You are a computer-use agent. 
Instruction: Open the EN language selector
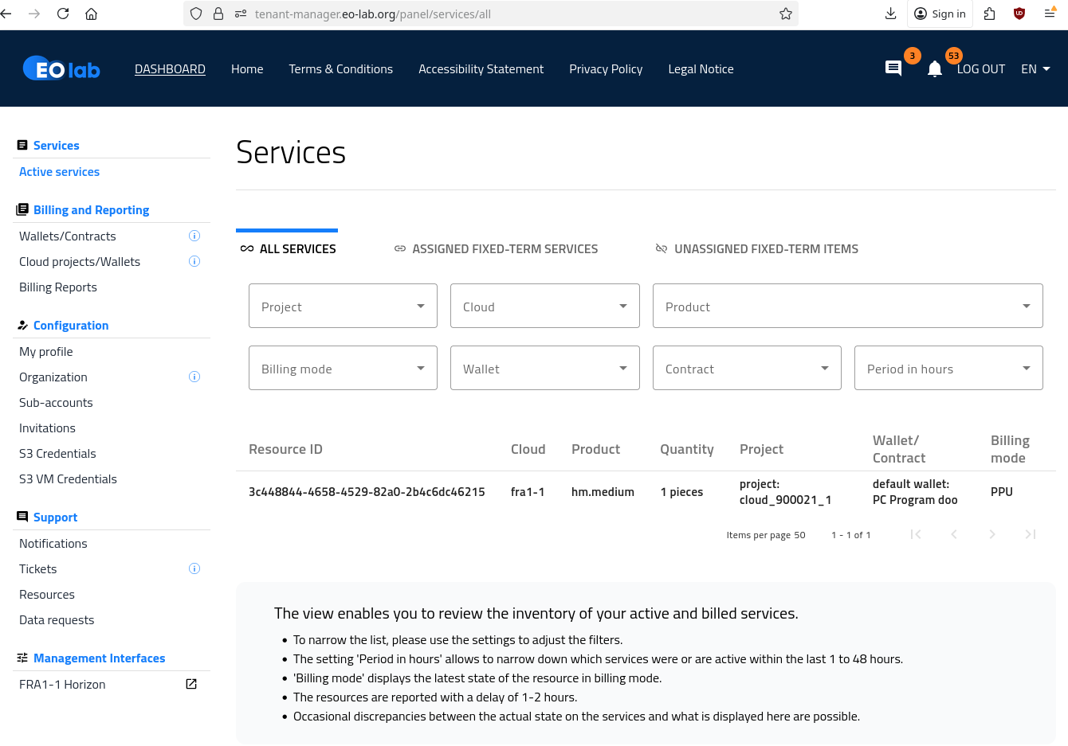1035,69
